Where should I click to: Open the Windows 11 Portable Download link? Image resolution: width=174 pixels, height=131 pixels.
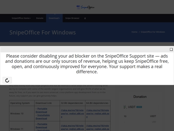(42, 126)
